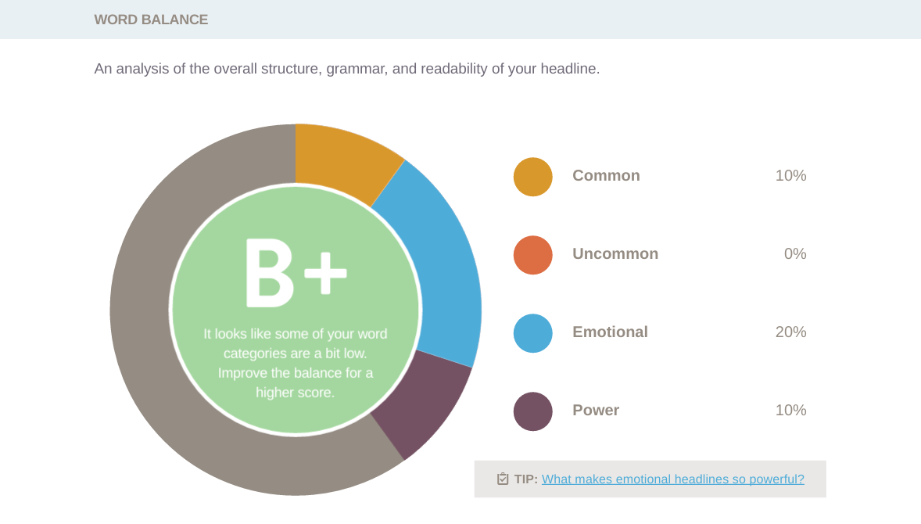The height and width of the screenshot is (524, 921).
Task: Click the clipboard icon beside TIP
Action: coord(503,479)
